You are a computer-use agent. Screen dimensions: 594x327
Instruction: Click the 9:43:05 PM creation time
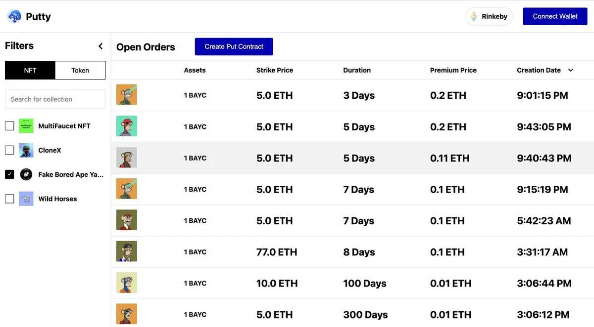[544, 127]
